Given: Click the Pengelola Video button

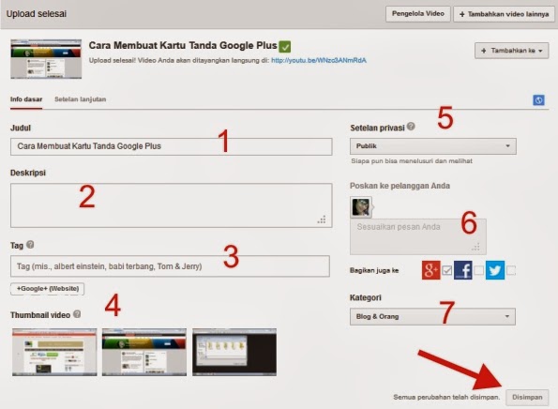Looking at the screenshot, I should click(x=417, y=14).
